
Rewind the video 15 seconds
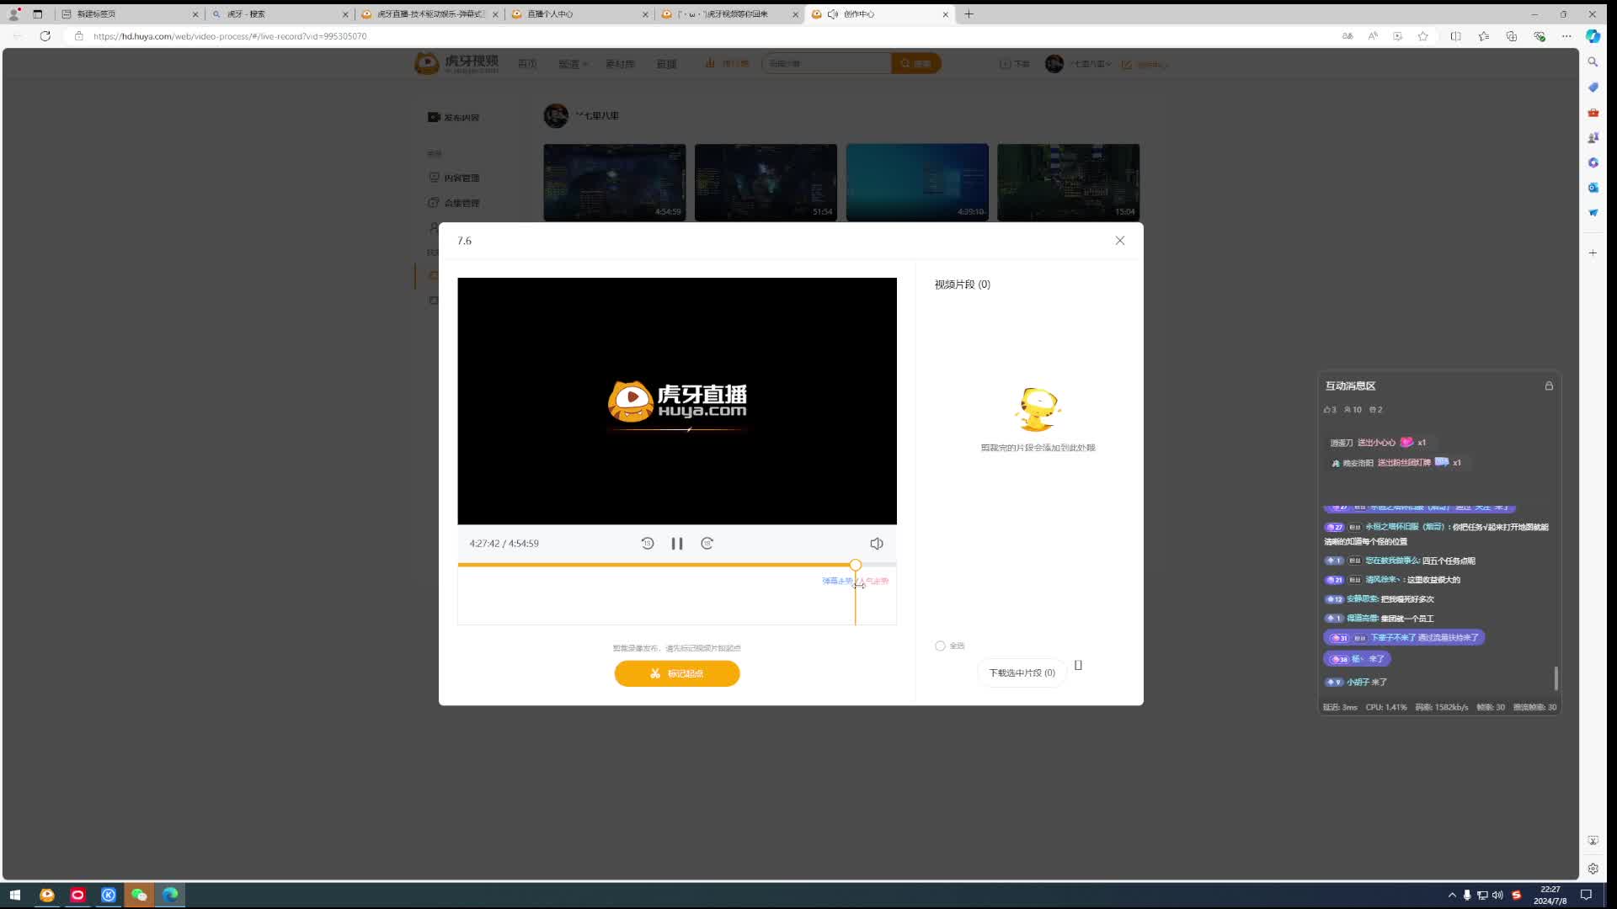coord(647,544)
